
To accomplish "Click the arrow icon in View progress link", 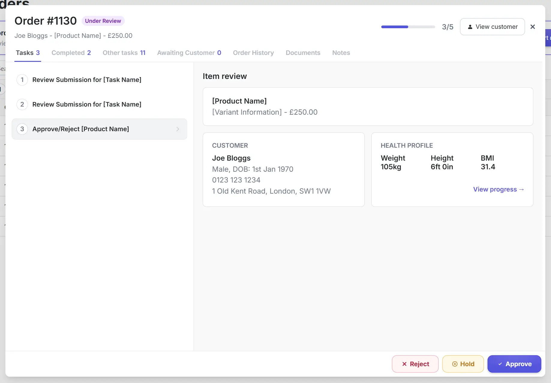I will pos(522,189).
